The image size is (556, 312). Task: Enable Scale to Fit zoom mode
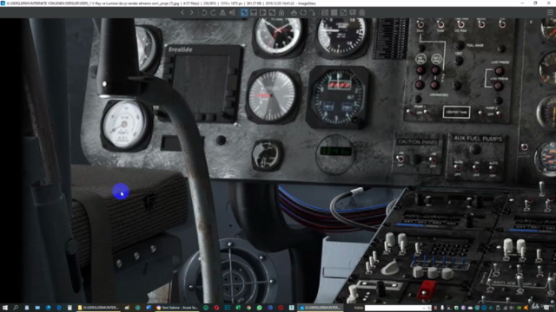tap(272, 13)
